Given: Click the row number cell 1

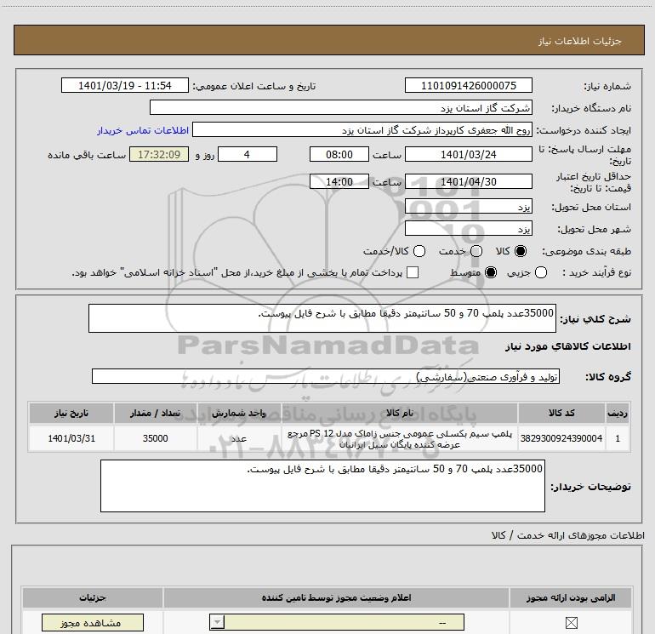Looking at the screenshot, I should point(618,438).
